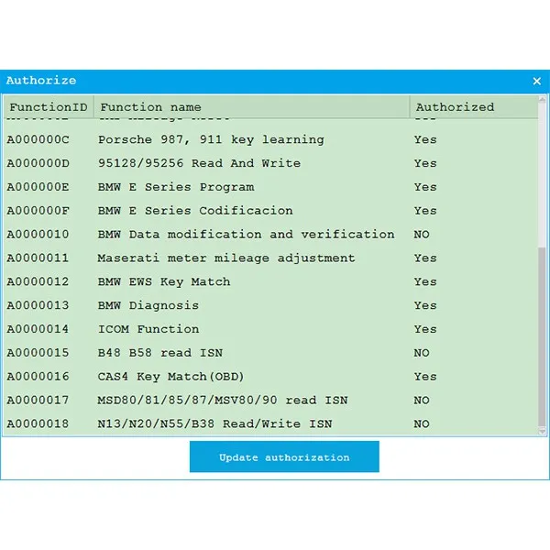The image size is (550, 550).
Task: Select '95128/95256 Read And Write' entry
Action: click(199, 163)
